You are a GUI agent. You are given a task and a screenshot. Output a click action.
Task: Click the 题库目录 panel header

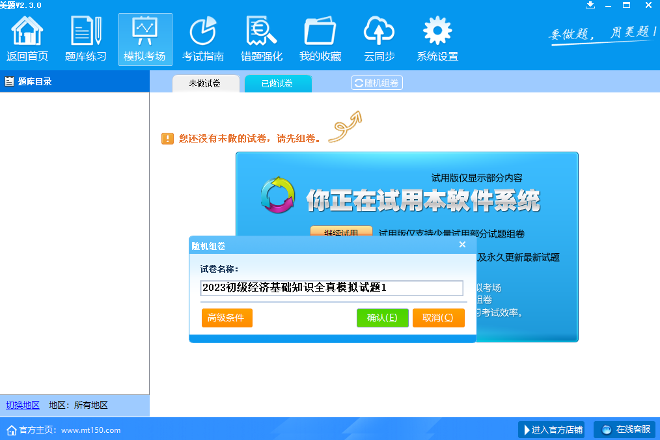pos(74,81)
